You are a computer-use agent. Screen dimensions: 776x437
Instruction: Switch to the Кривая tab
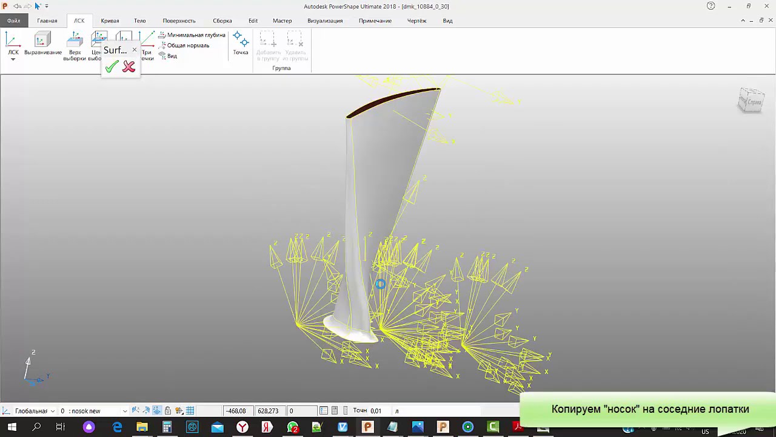point(110,21)
